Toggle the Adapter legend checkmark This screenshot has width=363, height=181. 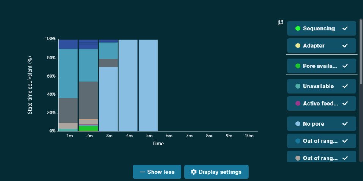(345, 45)
